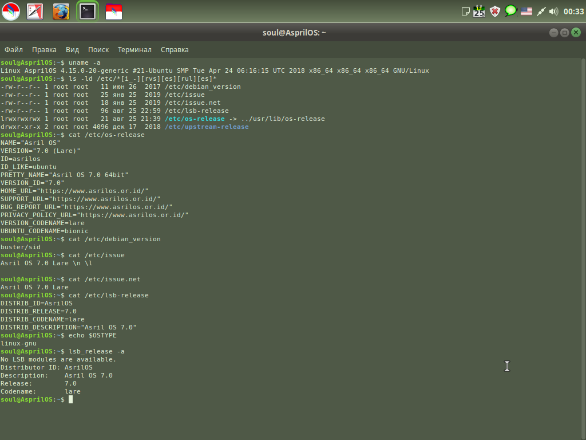This screenshot has width=586, height=440.
Task: Click the /etc/upstream-release directory name
Action: pyautogui.click(x=207, y=127)
